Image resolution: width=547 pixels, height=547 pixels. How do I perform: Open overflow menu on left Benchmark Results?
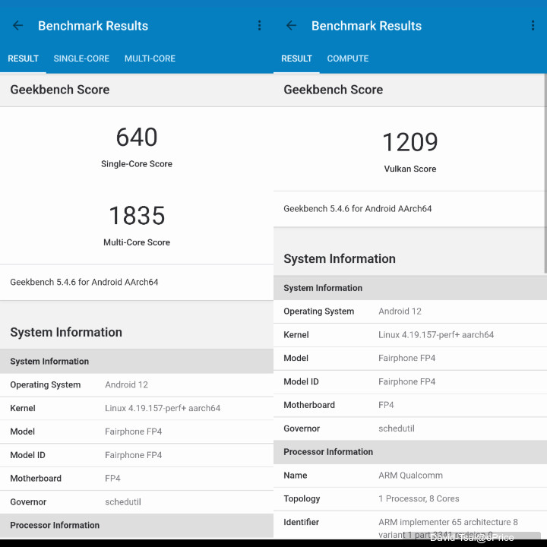259,26
